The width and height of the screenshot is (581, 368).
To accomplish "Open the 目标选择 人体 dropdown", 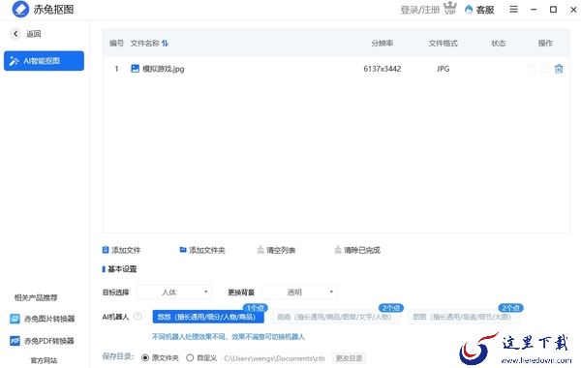I will 173,292.
